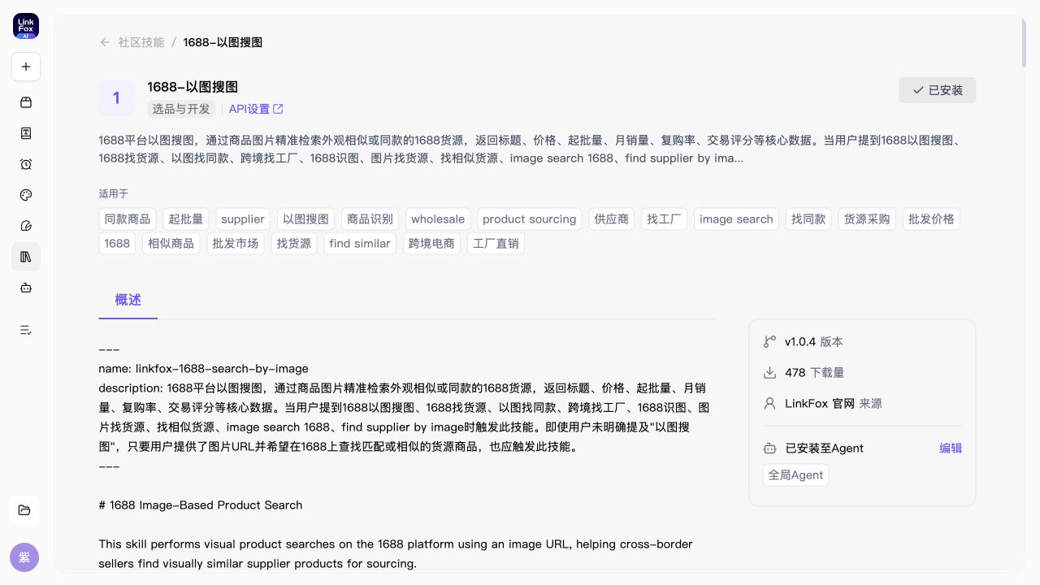The height and width of the screenshot is (585, 1040).
Task: Click the 供应商 tag
Action: [612, 219]
